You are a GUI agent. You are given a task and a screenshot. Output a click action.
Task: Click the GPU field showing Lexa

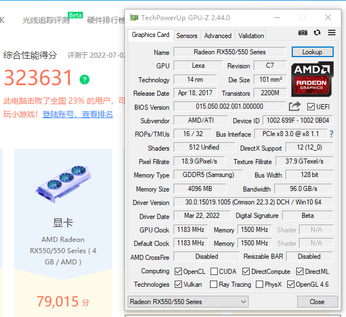[x=198, y=66]
